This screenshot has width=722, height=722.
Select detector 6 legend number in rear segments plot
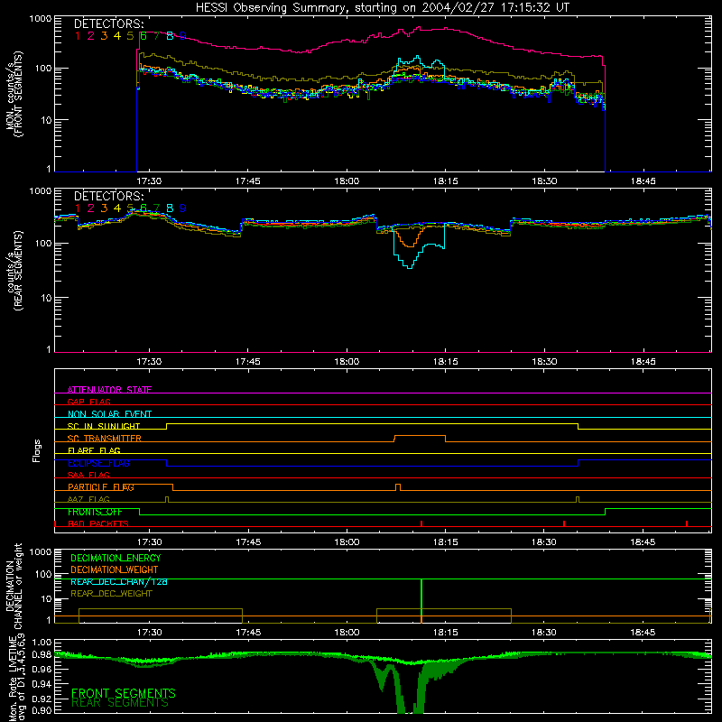tap(143, 208)
